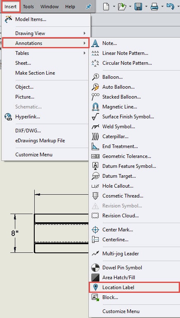This screenshot has height=318, width=180.
Task: Select the Area Hatch/Fill icon
Action: 95,278
